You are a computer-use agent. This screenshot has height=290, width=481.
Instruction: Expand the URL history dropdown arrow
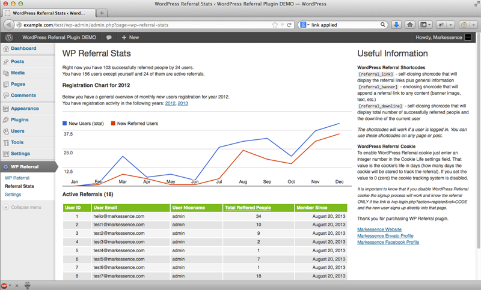pyautogui.click(x=282, y=25)
